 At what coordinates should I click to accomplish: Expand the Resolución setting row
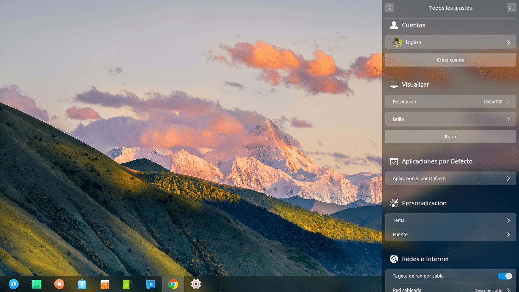click(450, 102)
